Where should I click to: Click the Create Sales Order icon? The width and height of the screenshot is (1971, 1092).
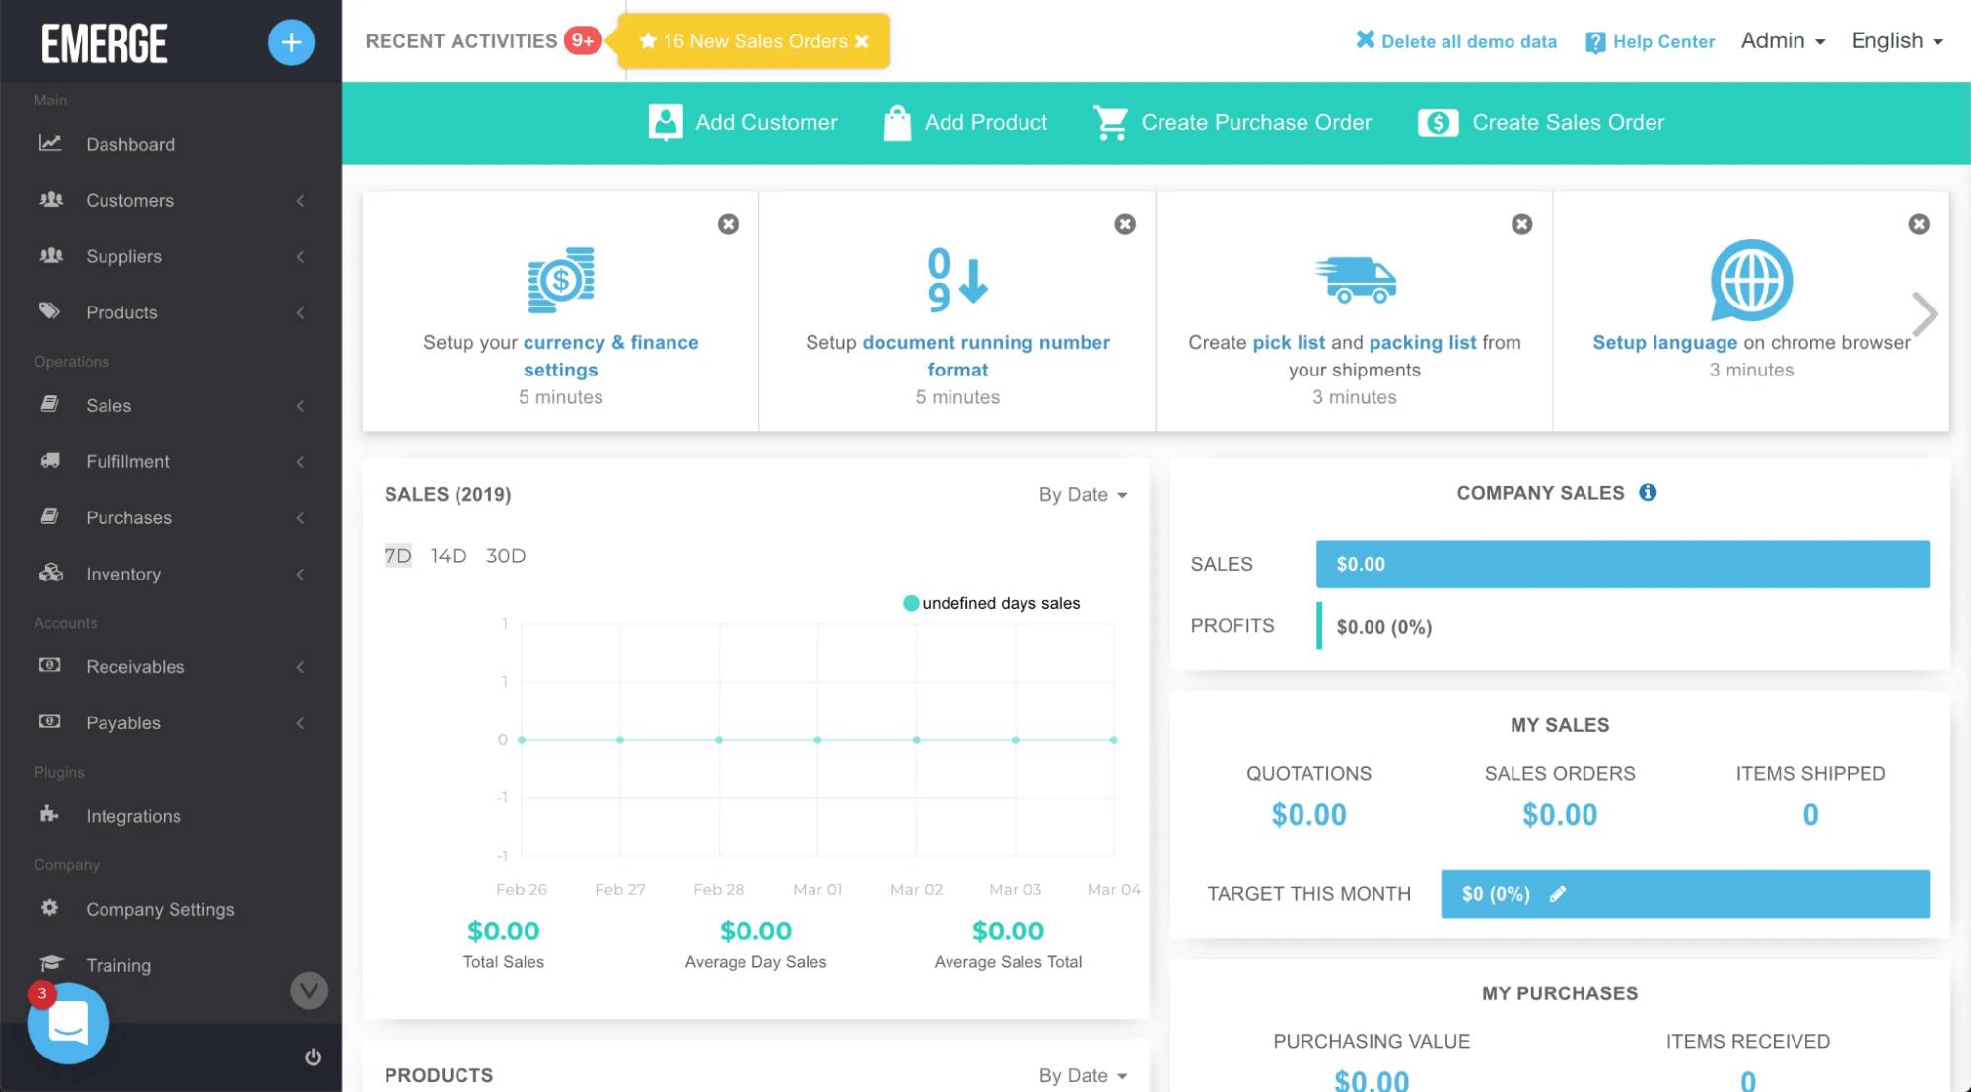[1438, 122]
